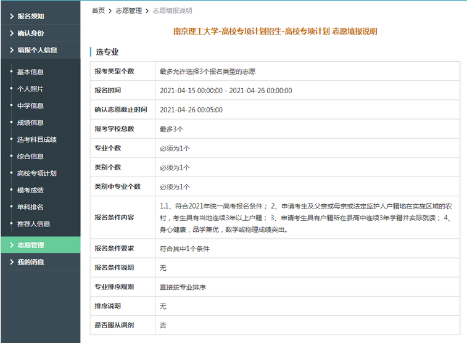467x343 pixels.
Task: Select 单科排名 submenu item
Action: point(30,207)
